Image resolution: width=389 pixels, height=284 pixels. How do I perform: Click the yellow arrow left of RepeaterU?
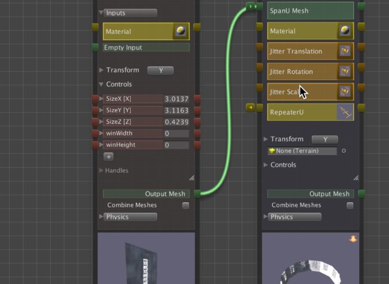tap(250, 107)
